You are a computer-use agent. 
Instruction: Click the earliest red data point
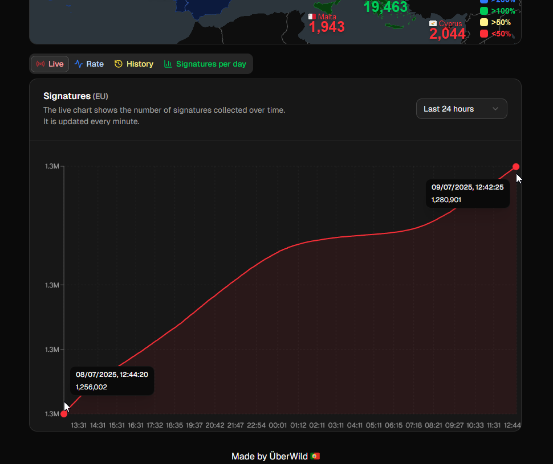click(x=64, y=414)
